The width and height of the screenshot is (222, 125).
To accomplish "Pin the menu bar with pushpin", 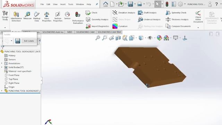I will pyautogui.click(x=97, y=4).
